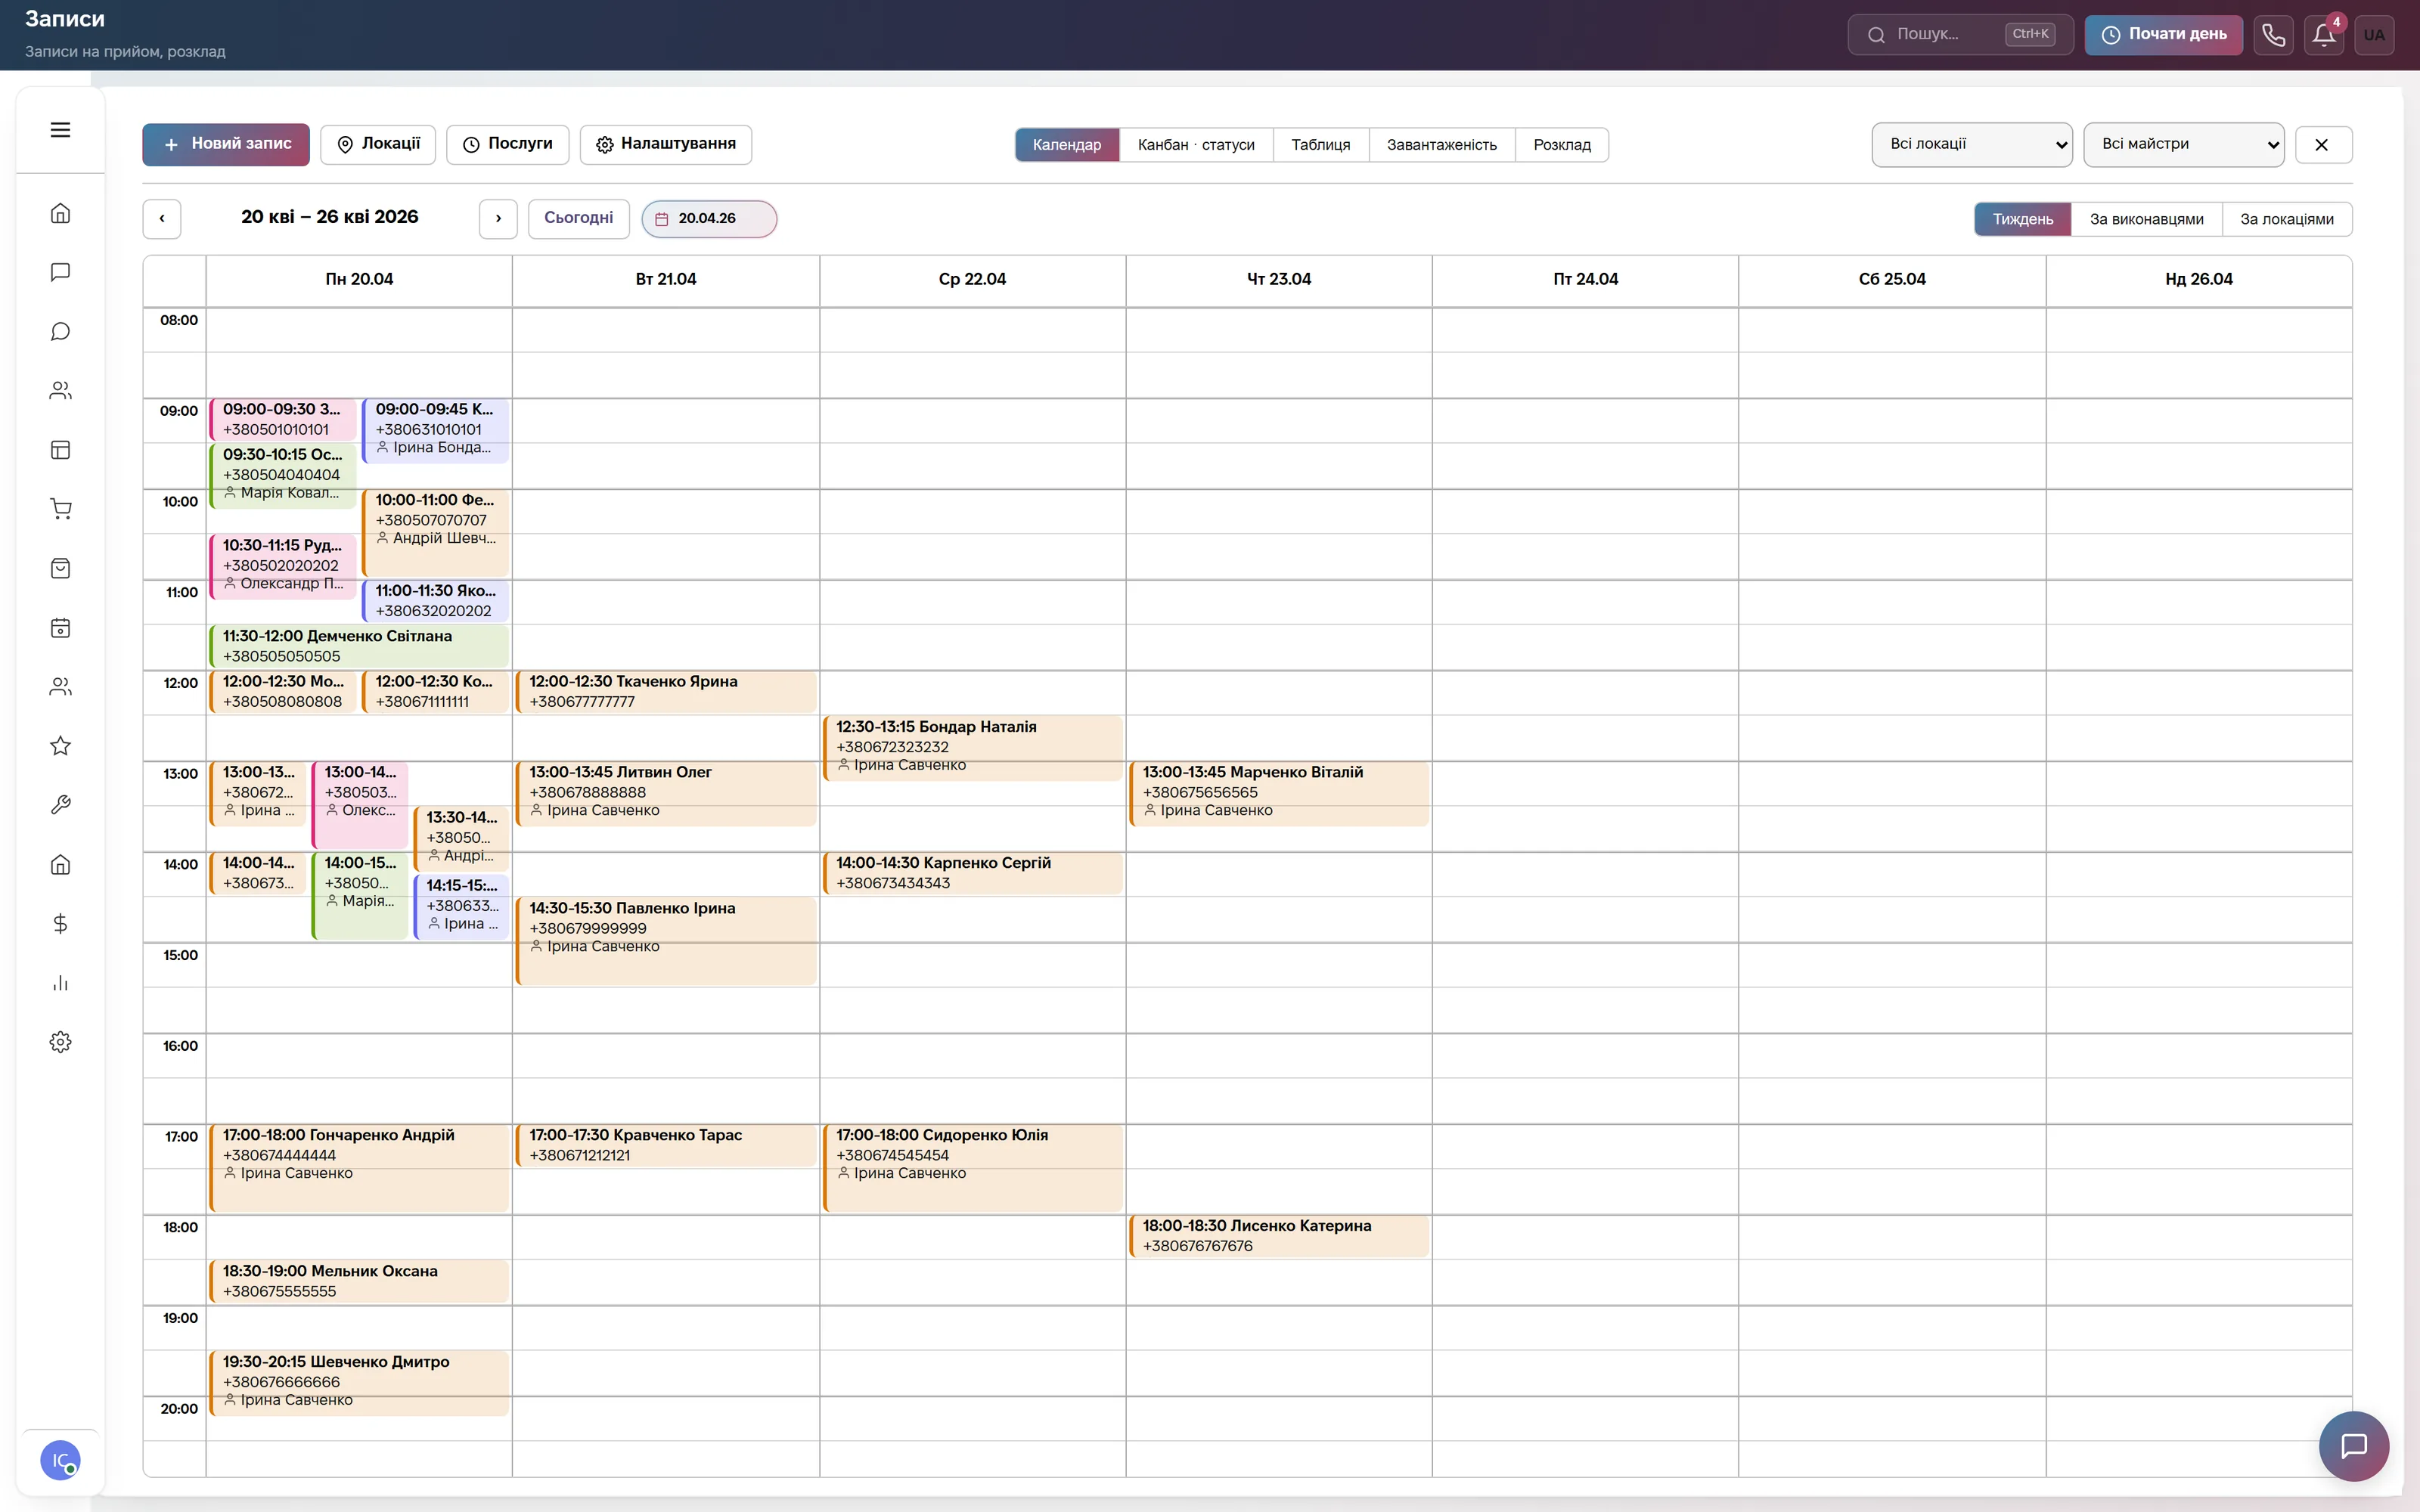Open the layout table sidebar icon
2420x1512 pixels.
coord(60,450)
